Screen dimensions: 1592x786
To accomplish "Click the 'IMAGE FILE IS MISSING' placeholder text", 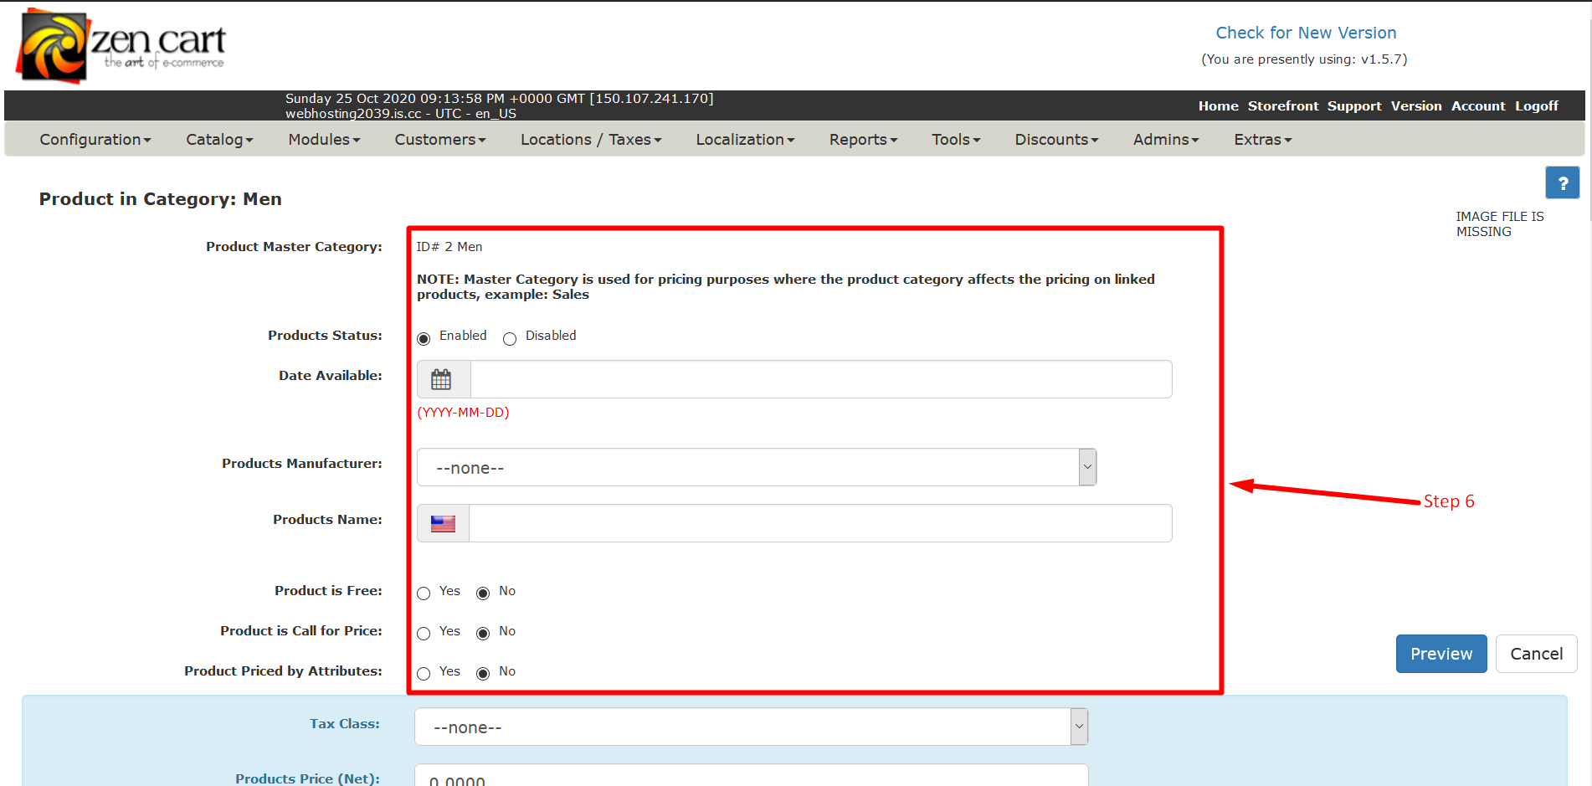I will pyautogui.click(x=1499, y=224).
